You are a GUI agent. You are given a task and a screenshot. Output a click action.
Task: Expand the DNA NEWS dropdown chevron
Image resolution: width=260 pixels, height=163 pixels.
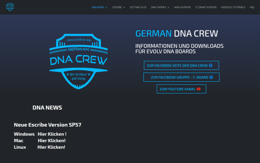[x=107, y=7]
